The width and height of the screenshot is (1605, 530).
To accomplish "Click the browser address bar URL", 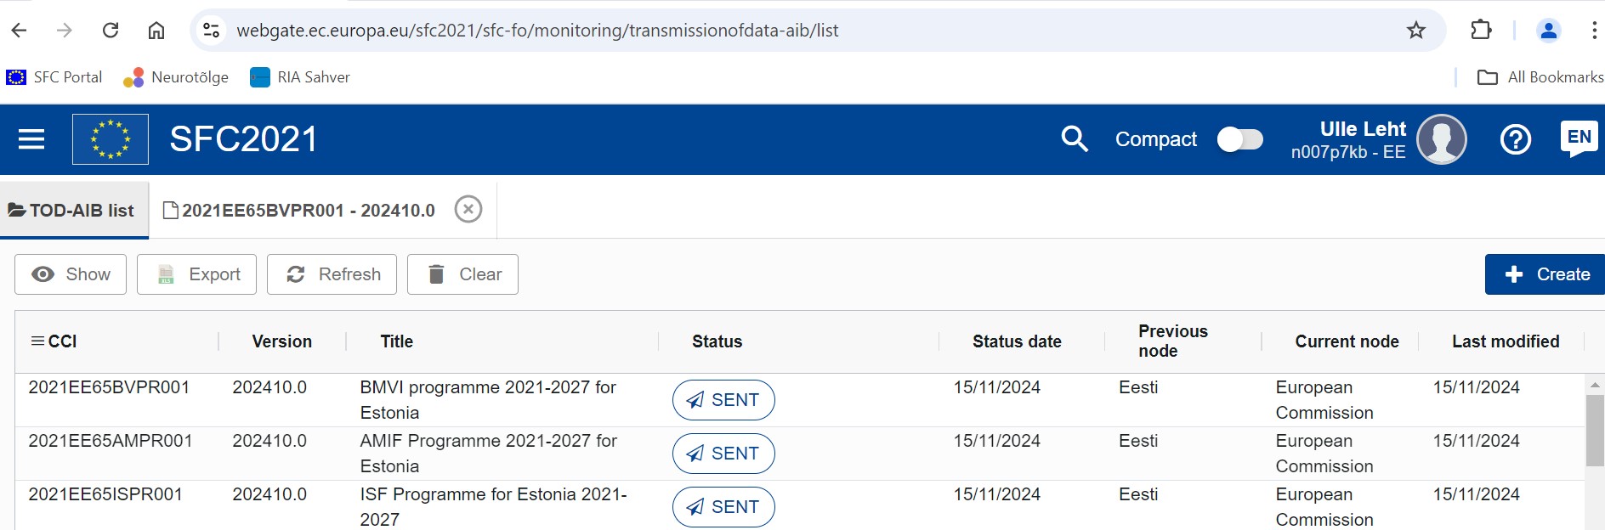I will (x=537, y=31).
